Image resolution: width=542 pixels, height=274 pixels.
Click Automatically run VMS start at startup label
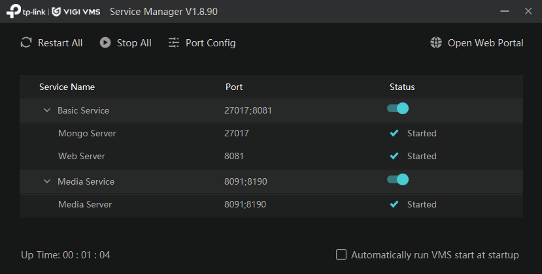[435, 255]
